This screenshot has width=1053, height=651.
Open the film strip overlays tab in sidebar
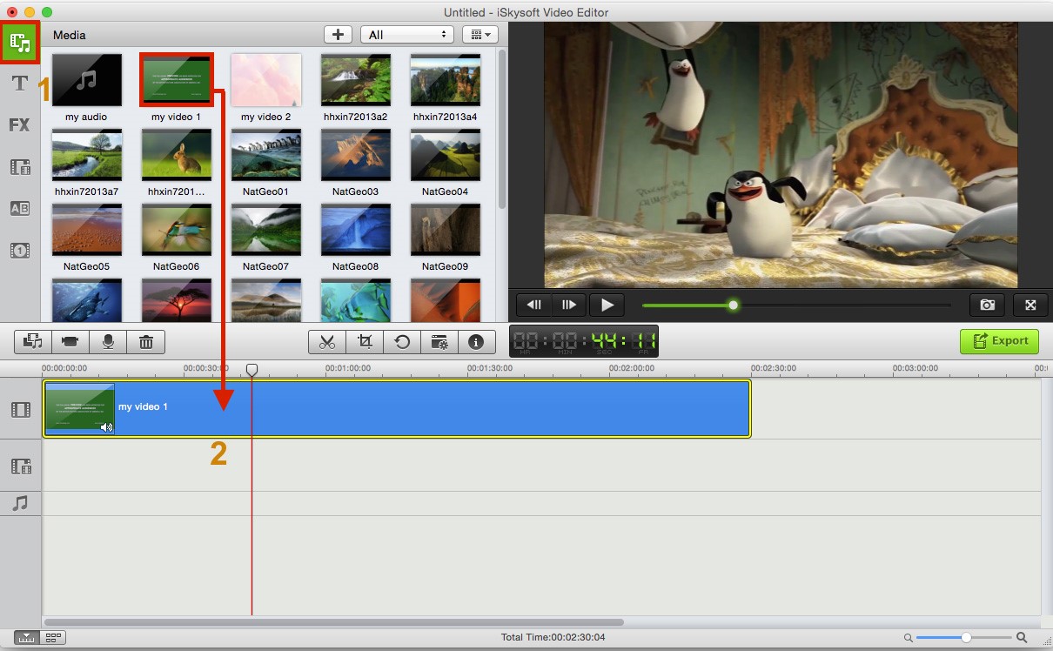tap(19, 166)
